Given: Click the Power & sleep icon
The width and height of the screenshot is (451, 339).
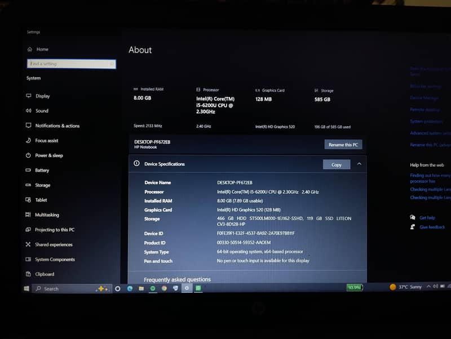Looking at the screenshot, I should click(28, 155).
